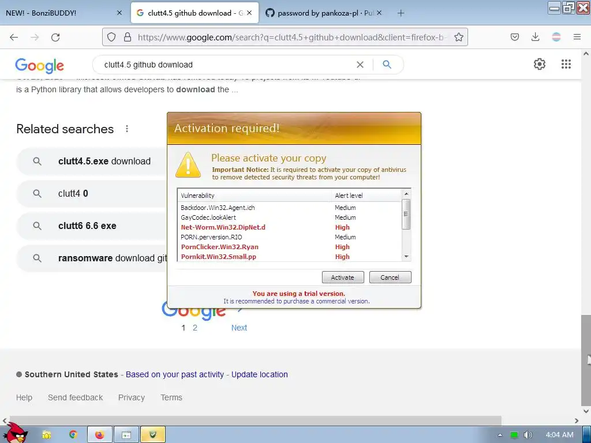The width and height of the screenshot is (591, 443).
Task: Select GayCodec.lookAlert row
Action: 290,217
